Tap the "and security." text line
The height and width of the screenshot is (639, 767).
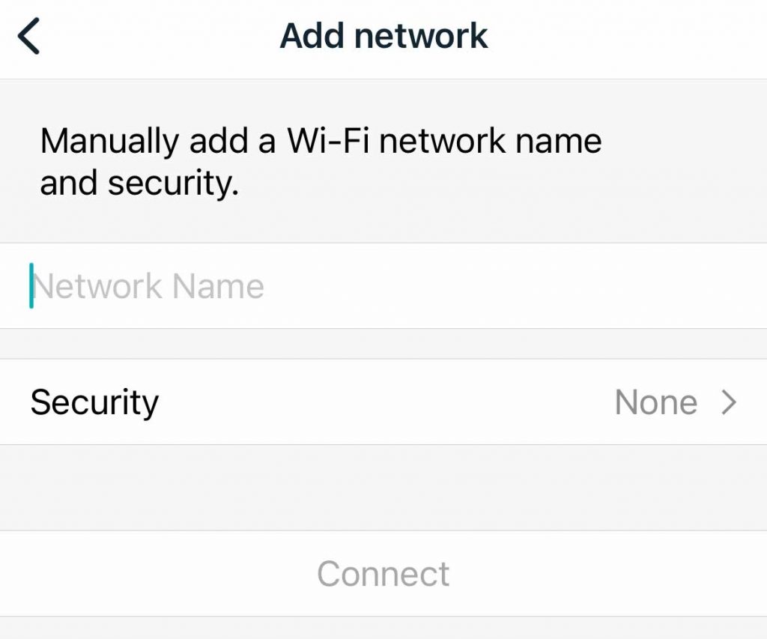(139, 184)
